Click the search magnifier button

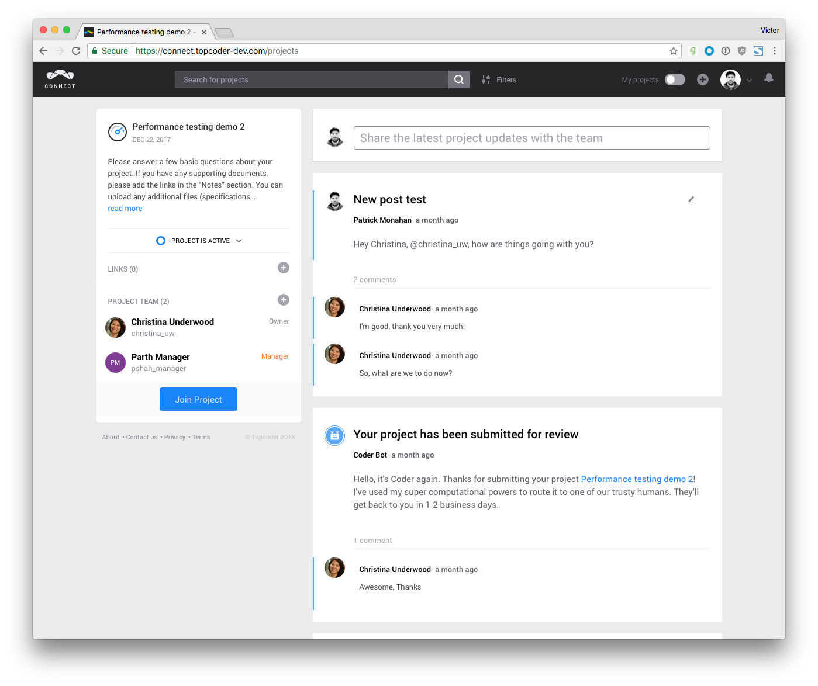[459, 79]
